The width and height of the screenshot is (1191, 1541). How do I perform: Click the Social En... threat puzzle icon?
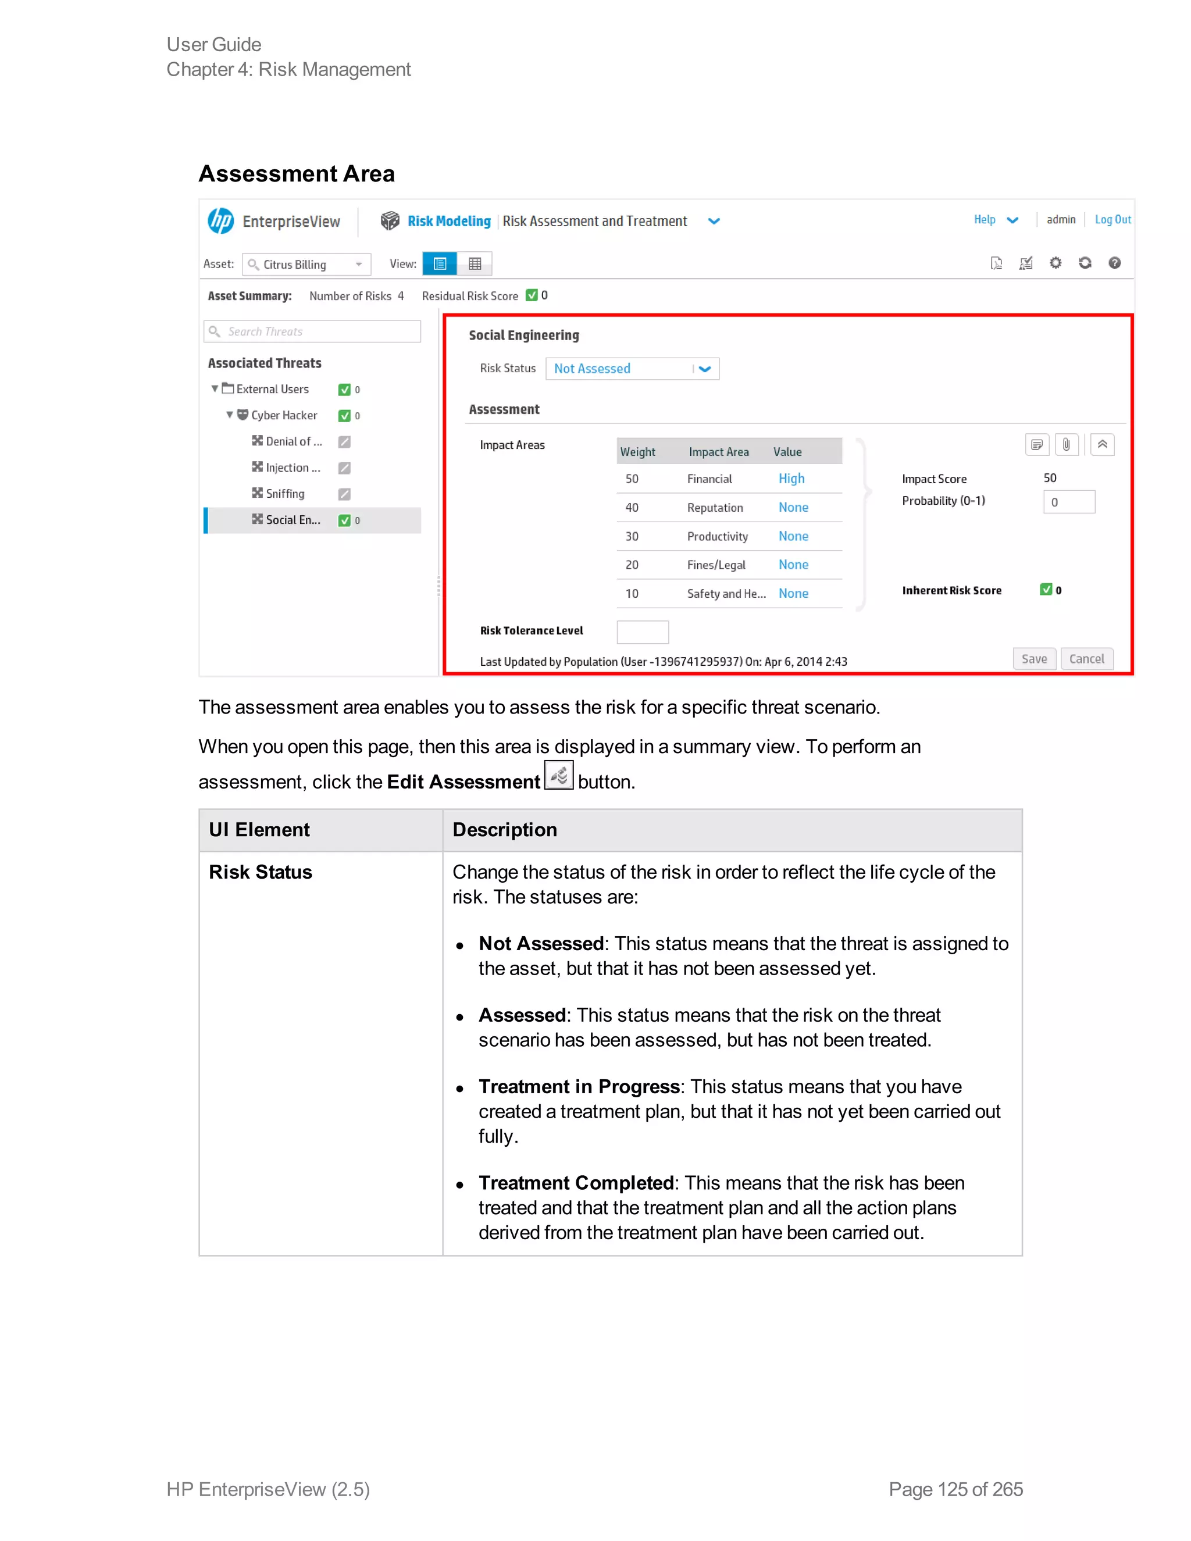click(258, 519)
